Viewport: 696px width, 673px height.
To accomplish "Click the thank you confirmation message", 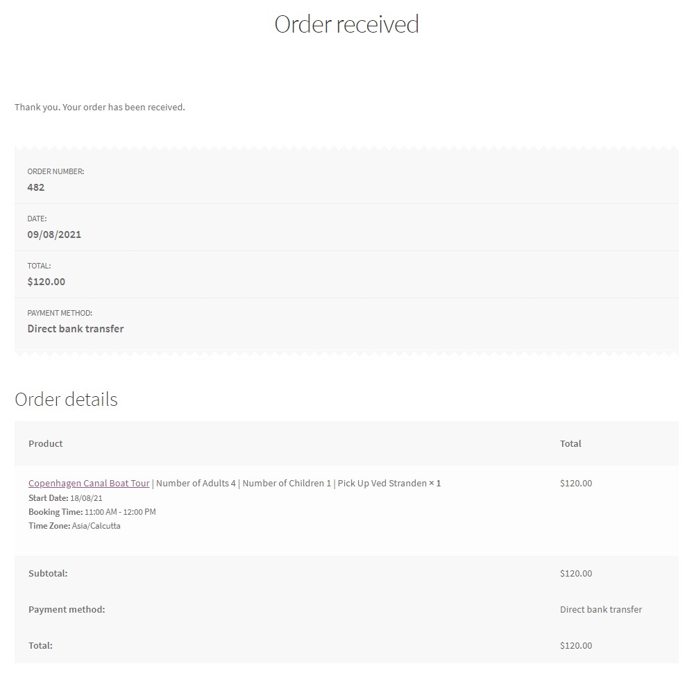I will (x=100, y=107).
